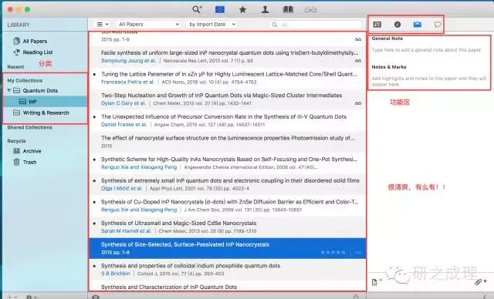This screenshot has width=494, height=299.
Task: Select paper 'Synthesis and Characterization of InP Quantum Dots'
Action: (x=228, y=286)
